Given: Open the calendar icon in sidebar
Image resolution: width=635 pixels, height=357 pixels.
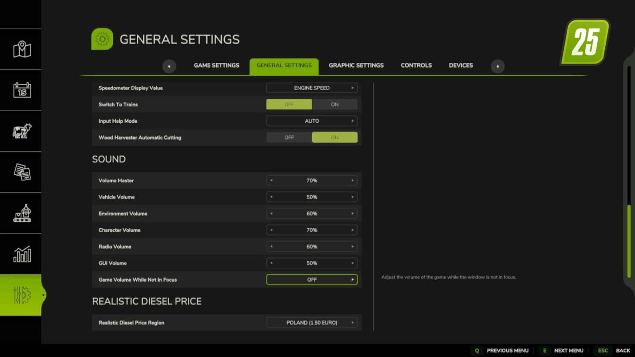Looking at the screenshot, I should 22,90.
